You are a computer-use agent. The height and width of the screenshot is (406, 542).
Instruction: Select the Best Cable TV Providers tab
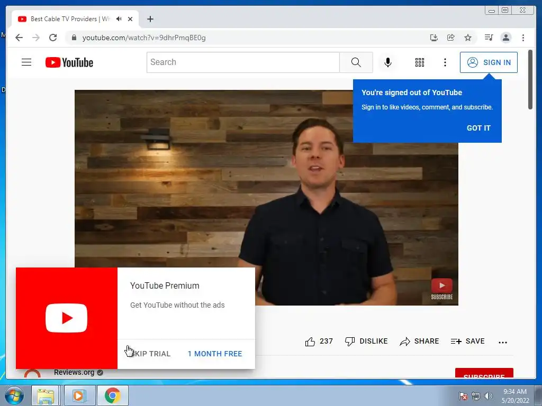click(75, 19)
